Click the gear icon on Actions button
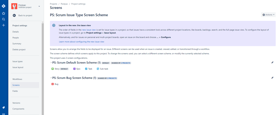The image size is (280, 115). coord(264,15)
